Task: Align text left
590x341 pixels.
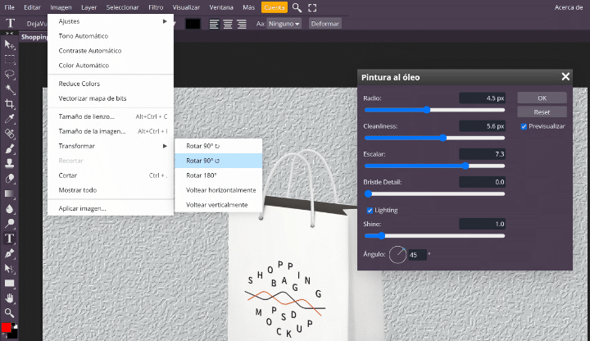Action: click(x=214, y=24)
